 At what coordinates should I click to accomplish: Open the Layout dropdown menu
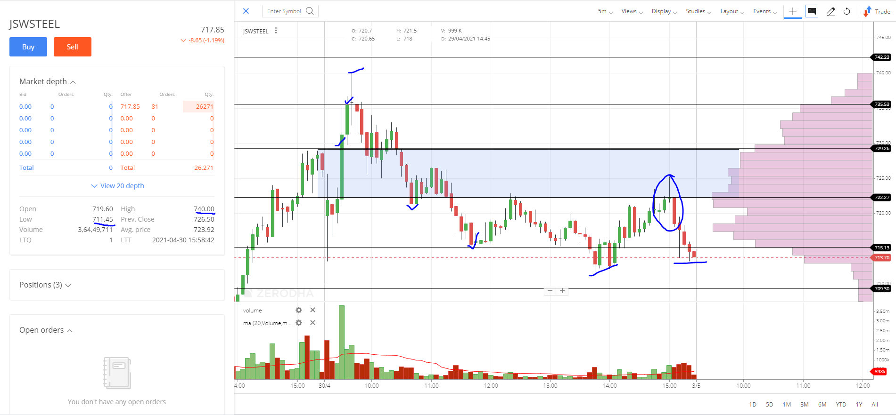732,11
